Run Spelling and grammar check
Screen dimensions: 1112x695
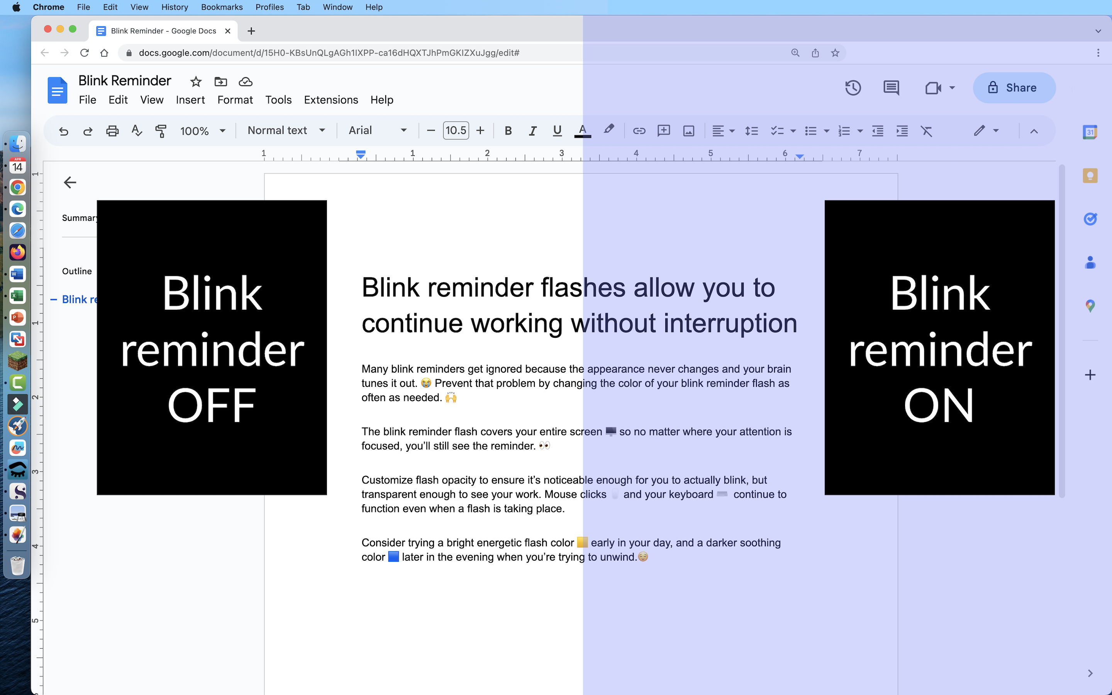pyautogui.click(x=136, y=131)
